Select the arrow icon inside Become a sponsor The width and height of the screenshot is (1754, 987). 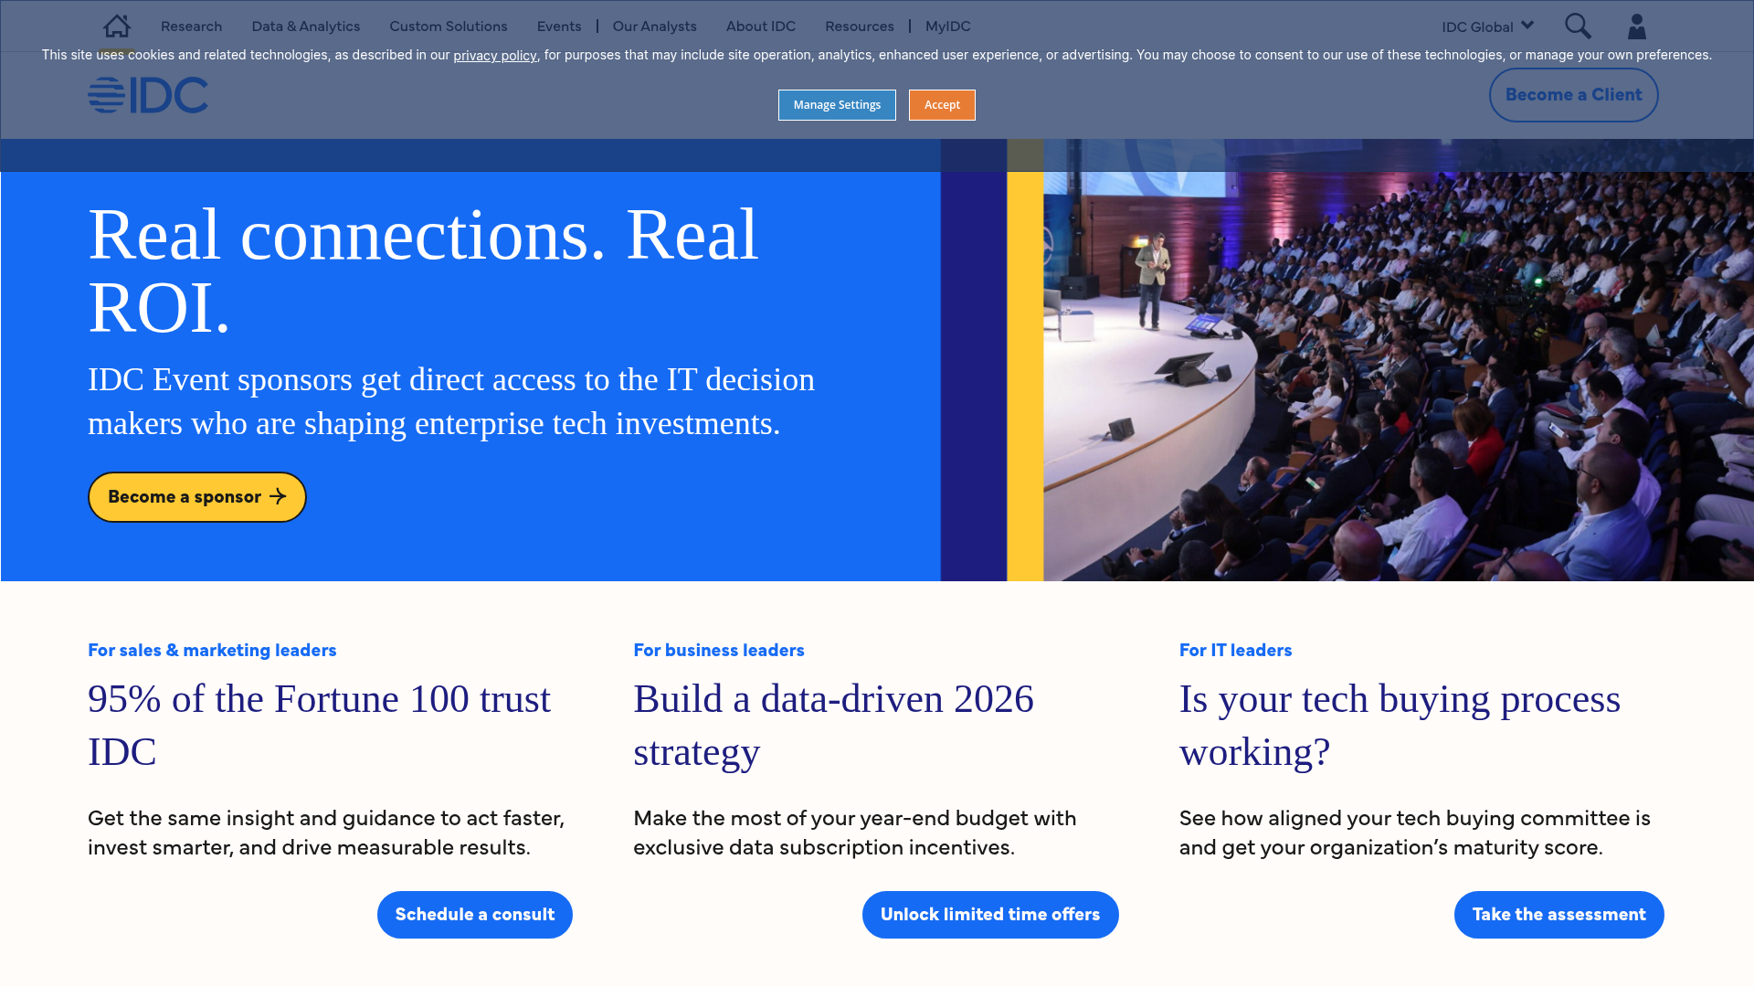279,496
